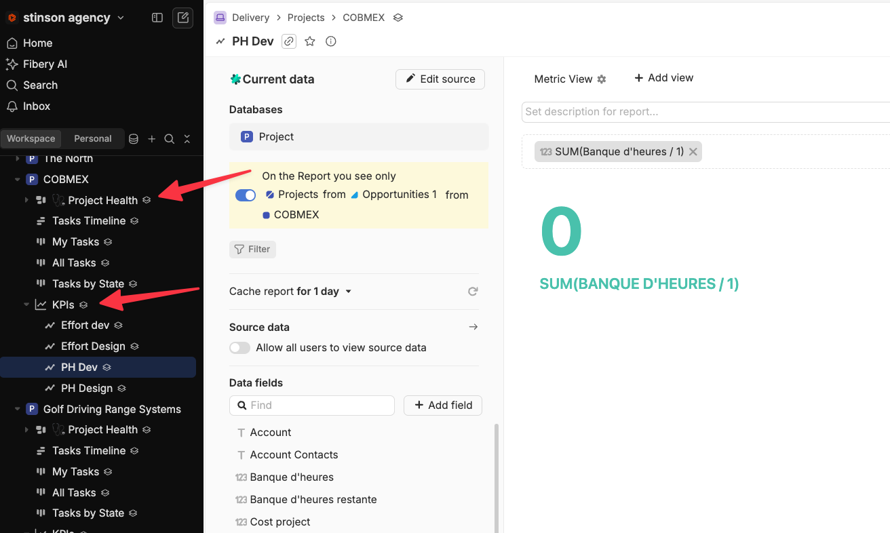Collapse the COBMEX tree node
This screenshot has width=890, height=533.
tap(18, 180)
